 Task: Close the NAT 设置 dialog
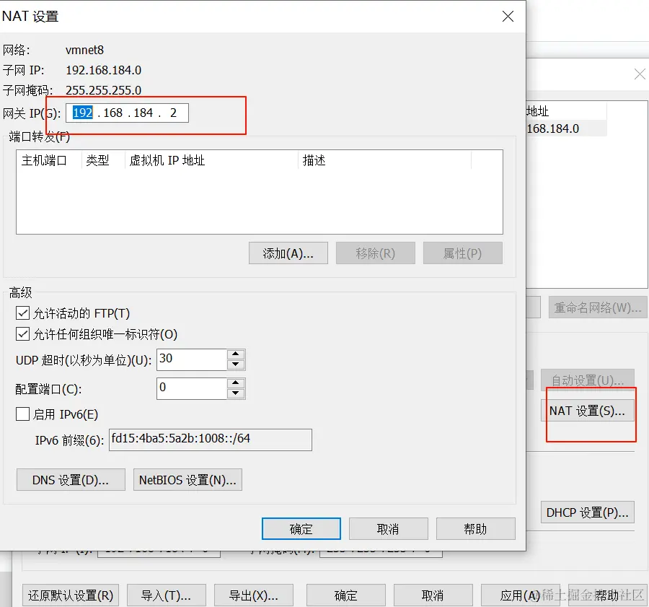508,17
